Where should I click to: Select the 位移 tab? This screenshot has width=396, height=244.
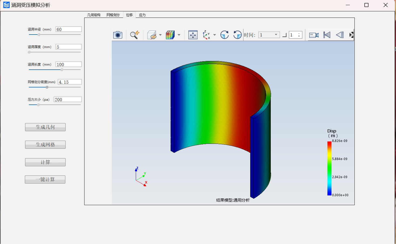[130, 15]
